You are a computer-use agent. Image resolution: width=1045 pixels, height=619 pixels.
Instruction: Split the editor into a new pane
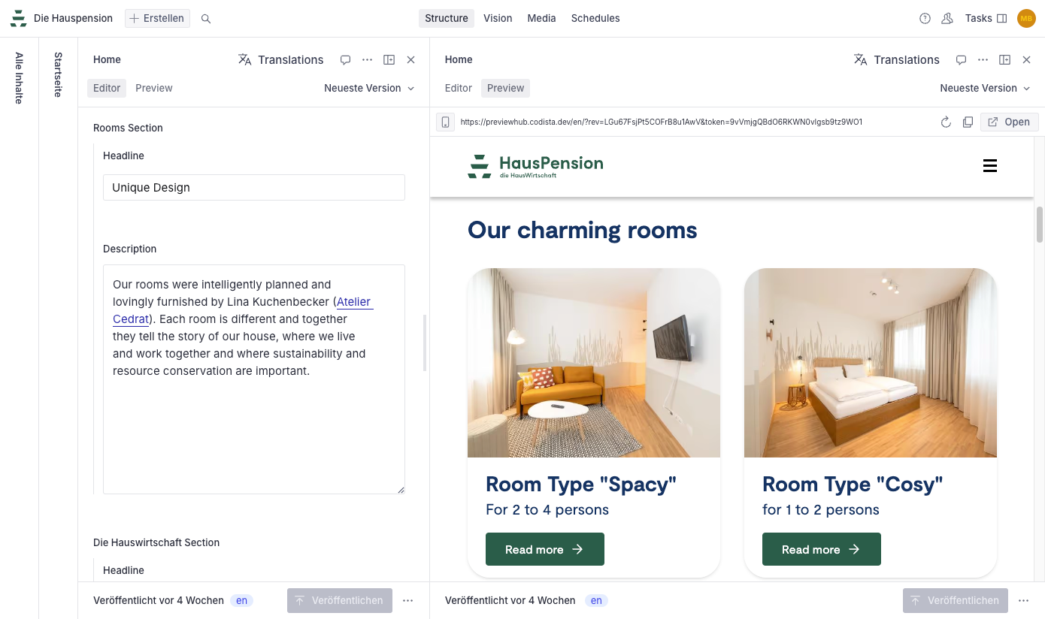tap(389, 59)
